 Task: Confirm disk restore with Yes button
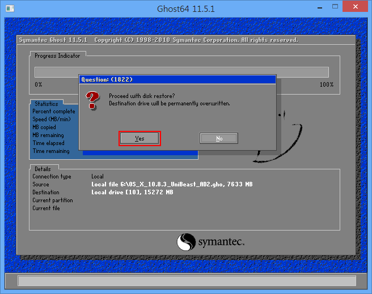pos(139,138)
